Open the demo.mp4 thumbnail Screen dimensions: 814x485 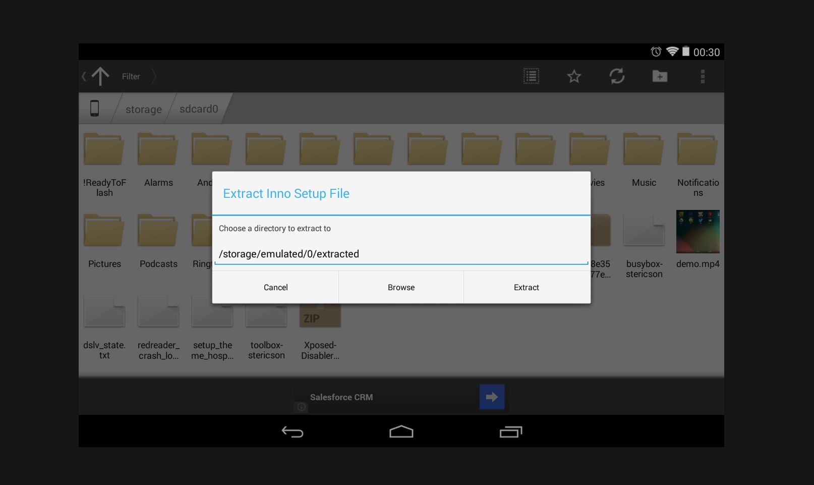[698, 232]
